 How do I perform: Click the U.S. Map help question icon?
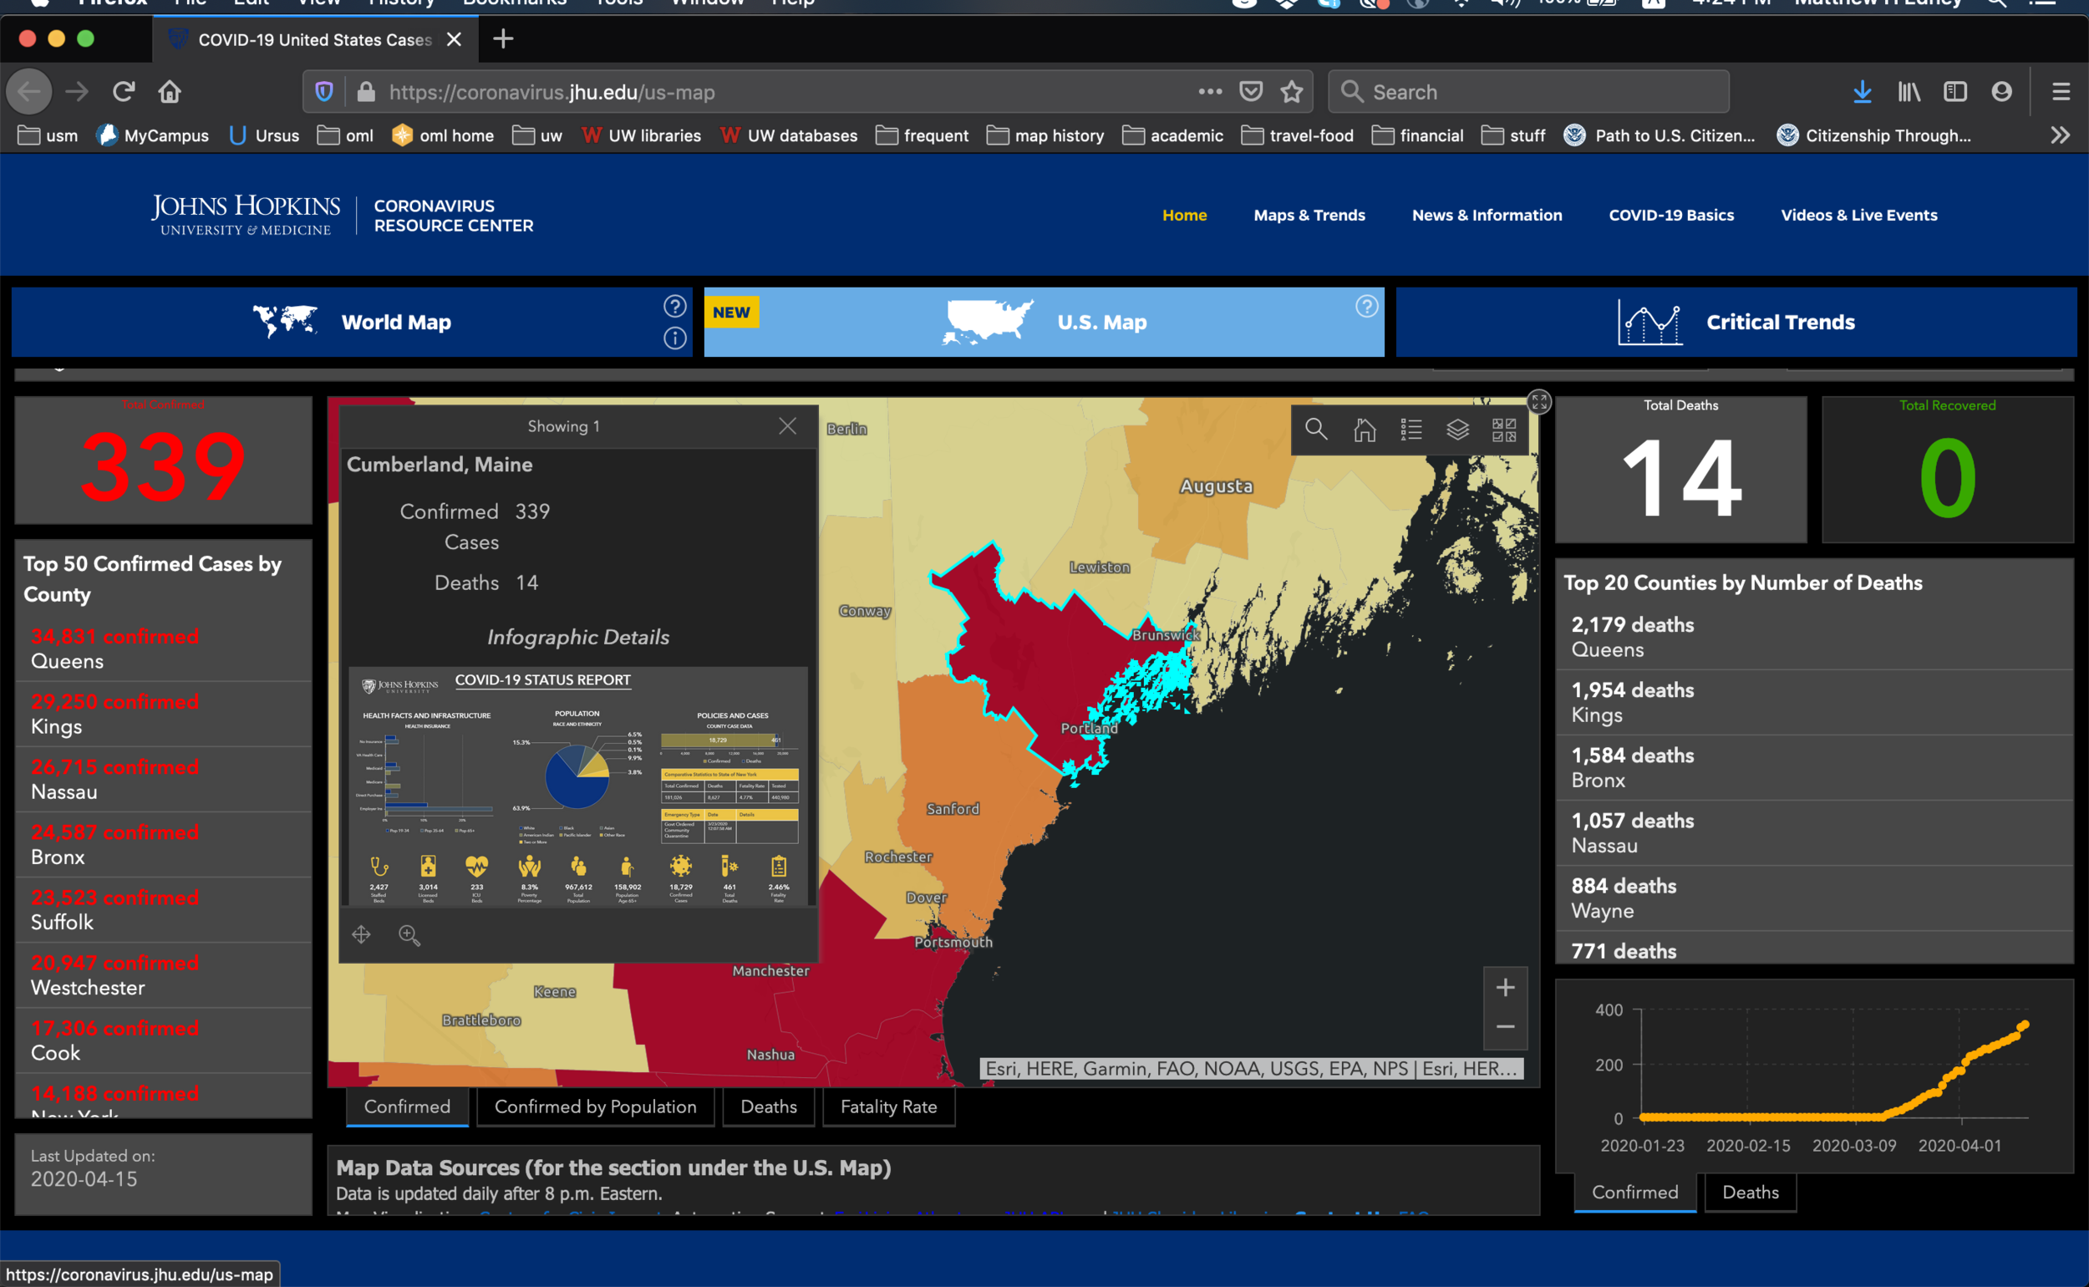(1366, 306)
